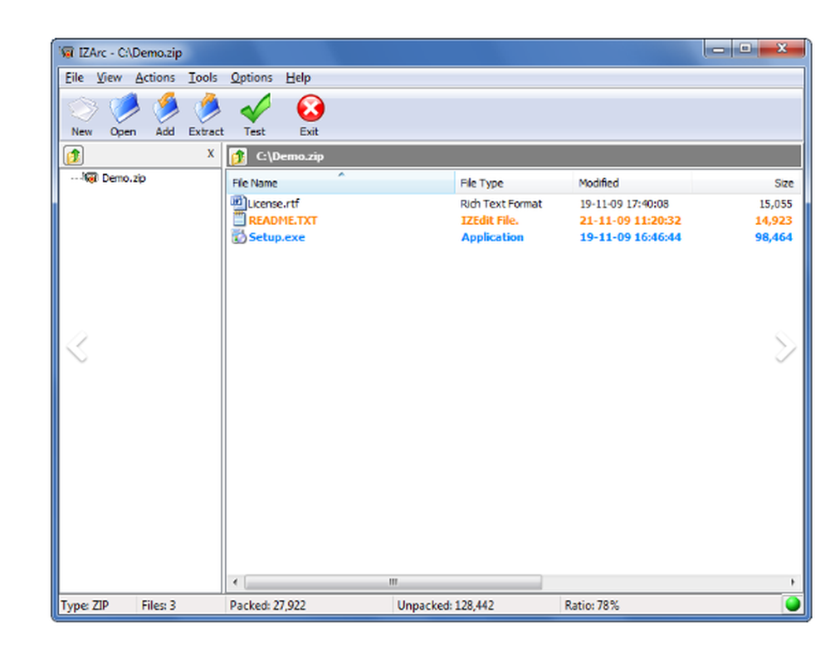
Task: Run the Test archive green checkmark
Action: coord(255,108)
